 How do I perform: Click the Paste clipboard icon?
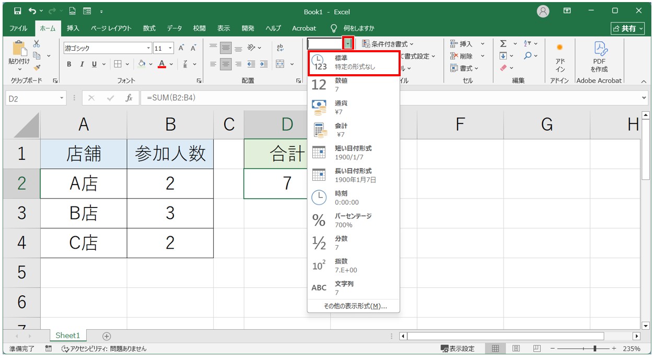click(x=19, y=49)
